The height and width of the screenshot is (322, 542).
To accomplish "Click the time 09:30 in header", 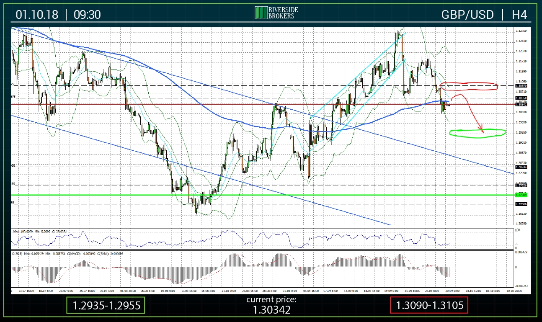I will click(x=87, y=15).
